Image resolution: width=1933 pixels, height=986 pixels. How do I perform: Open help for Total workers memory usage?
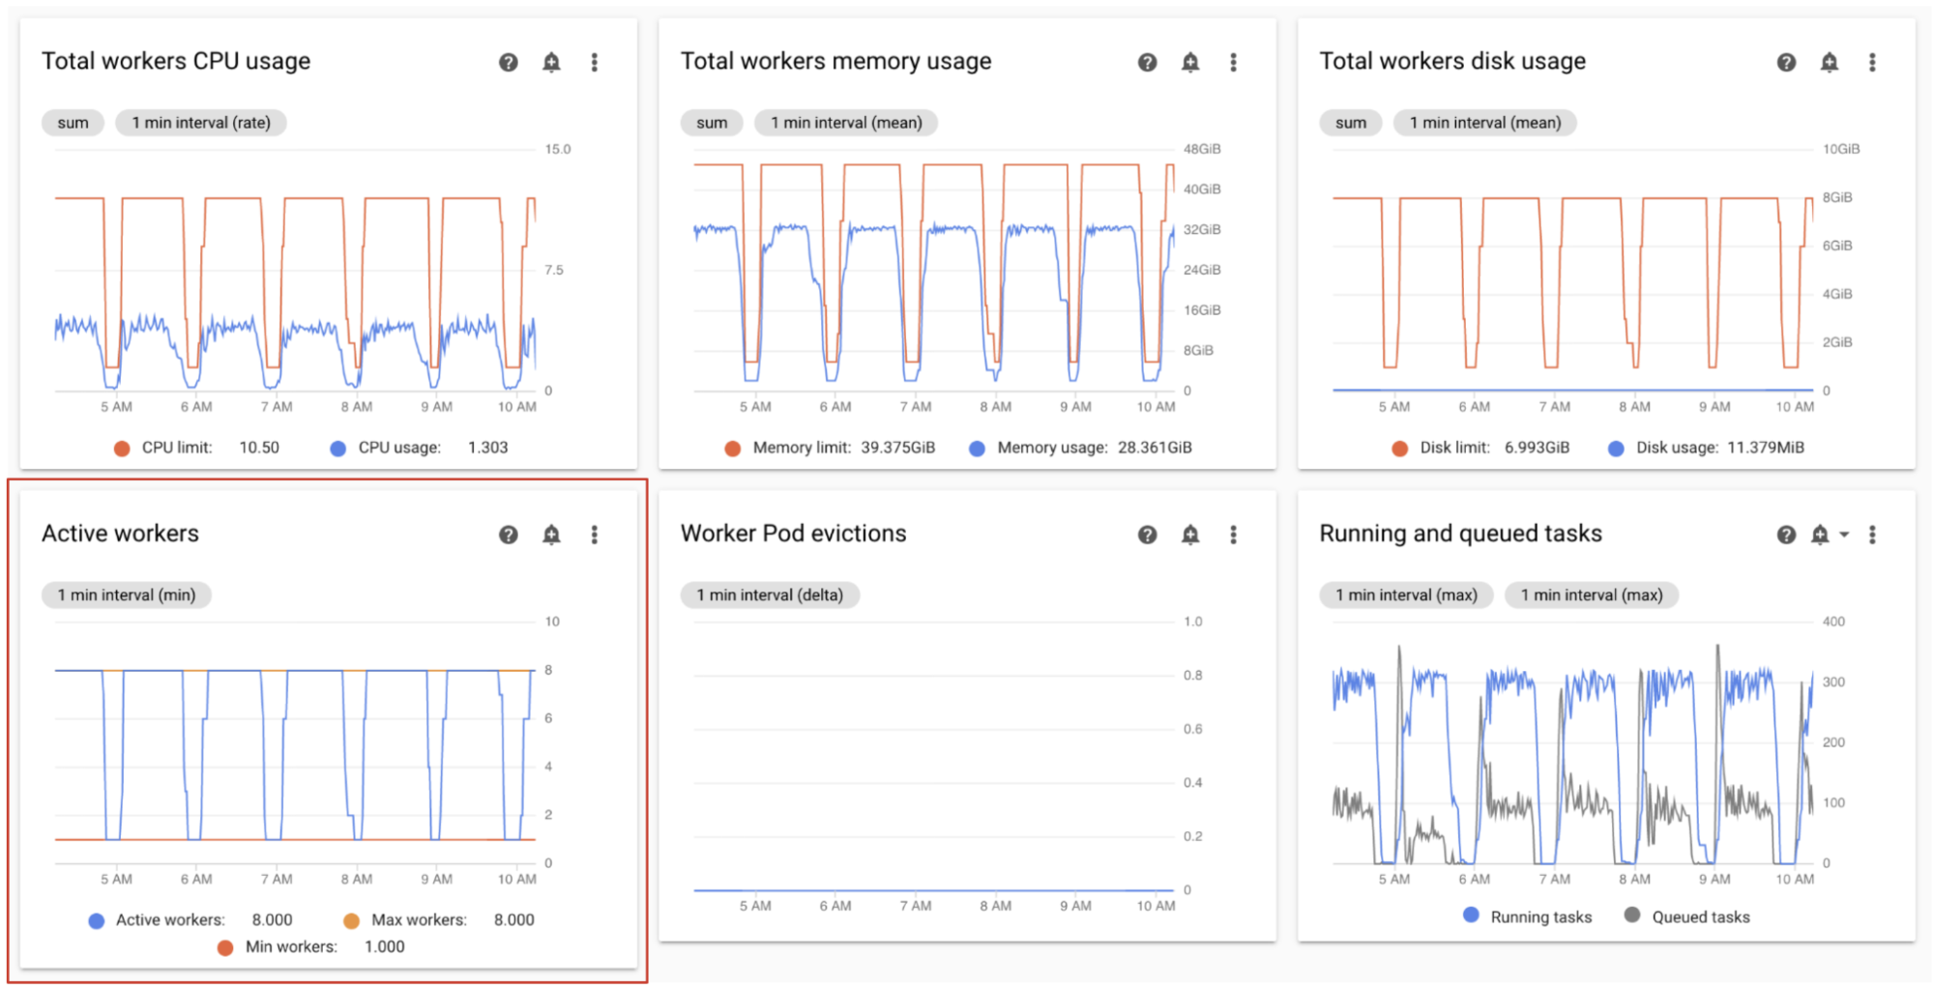pyautogui.click(x=1147, y=63)
